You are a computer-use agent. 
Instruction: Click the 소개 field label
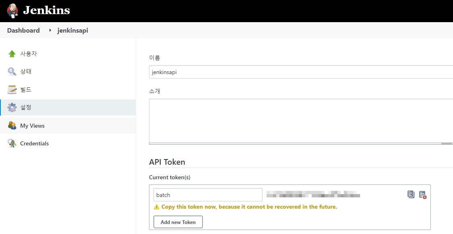(155, 91)
